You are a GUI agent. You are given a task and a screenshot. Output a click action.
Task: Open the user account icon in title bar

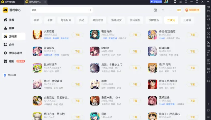175,2
